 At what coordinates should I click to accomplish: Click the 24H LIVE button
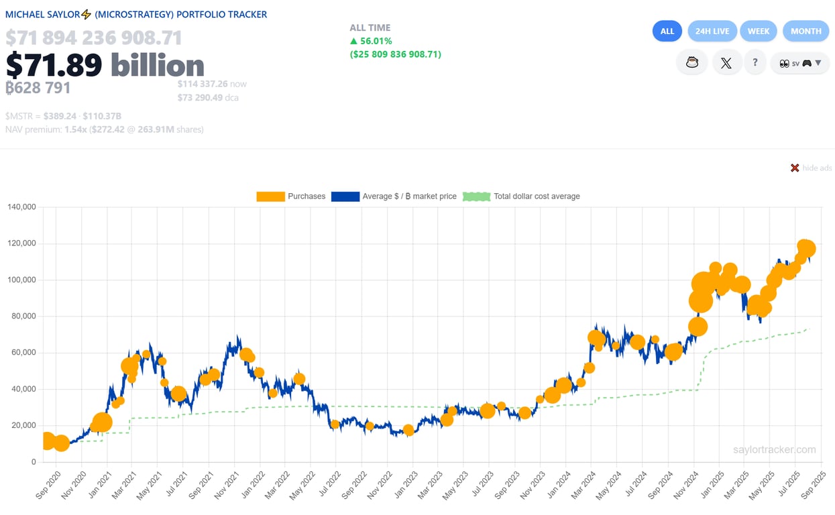click(x=712, y=31)
